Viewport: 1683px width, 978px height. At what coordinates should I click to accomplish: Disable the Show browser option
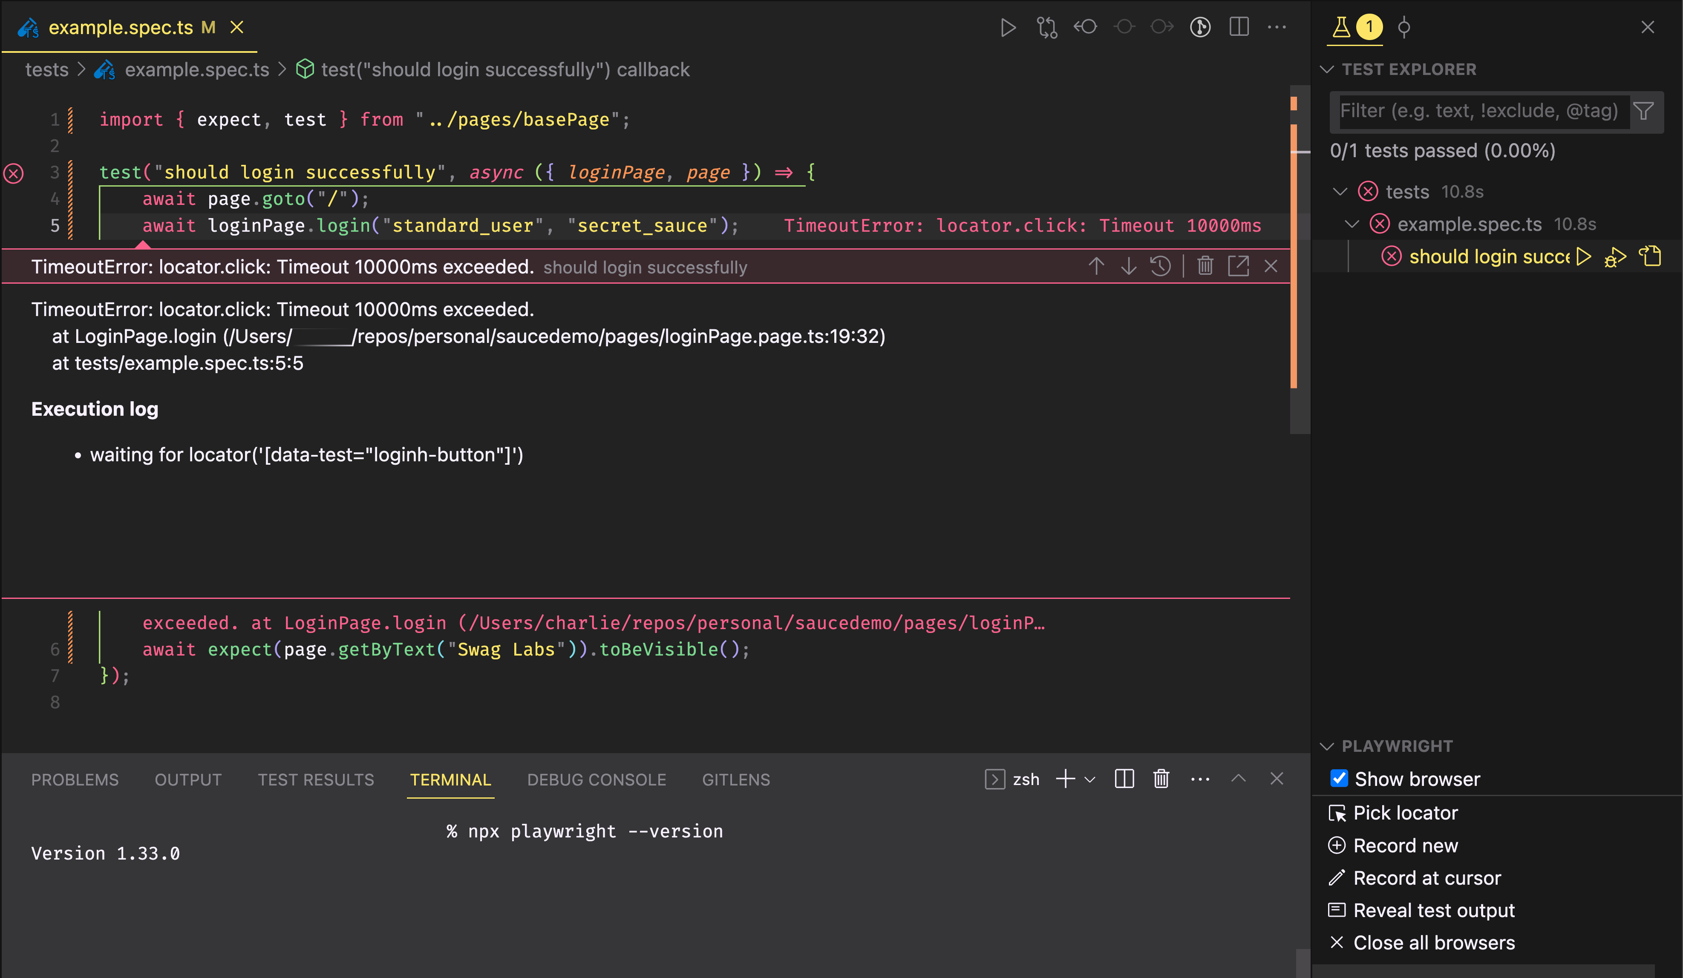[1339, 778]
